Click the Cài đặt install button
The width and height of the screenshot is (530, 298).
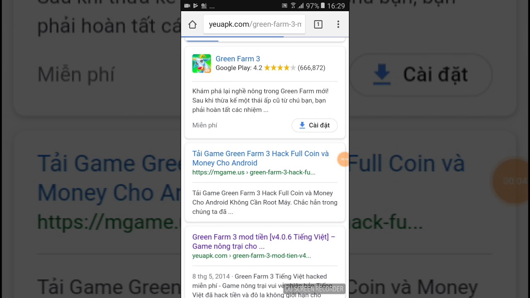pyautogui.click(x=314, y=125)
